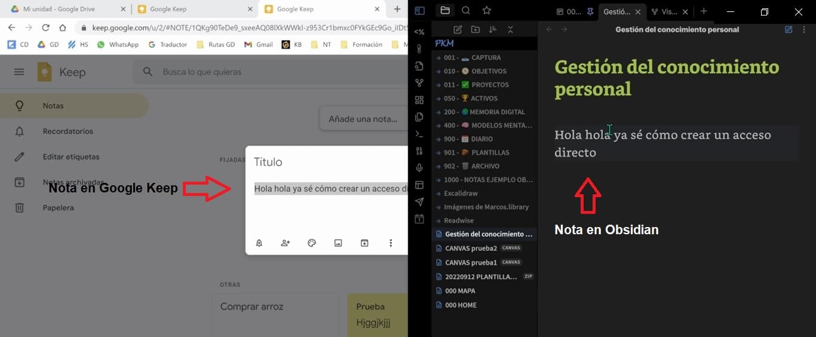Open a new Chrome browser tab
The image size is (816, 337).
coord(397,10)
